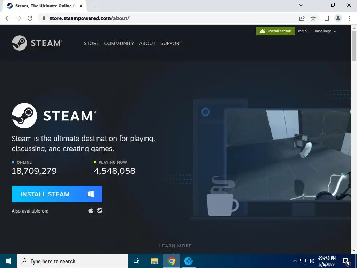Click the taskbar clock showing 6:04:48 PM

[327, 261]
